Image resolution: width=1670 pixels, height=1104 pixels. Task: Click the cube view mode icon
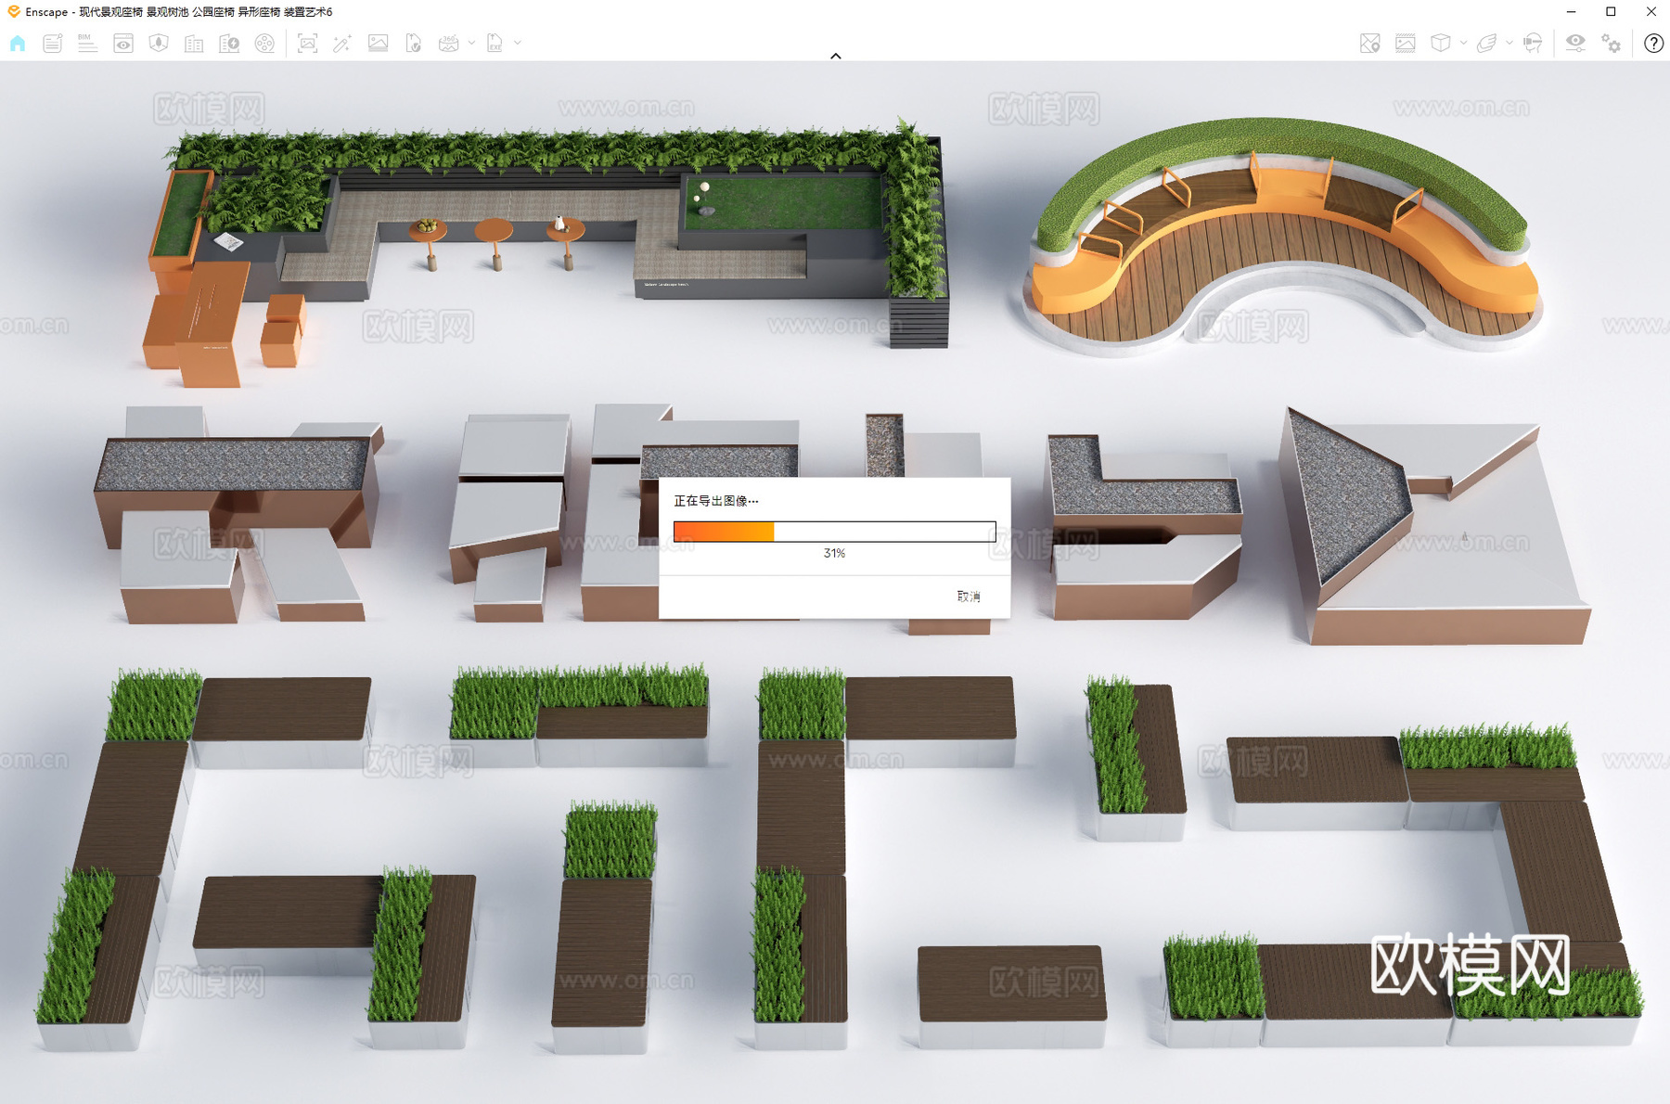coord(1440,43)
